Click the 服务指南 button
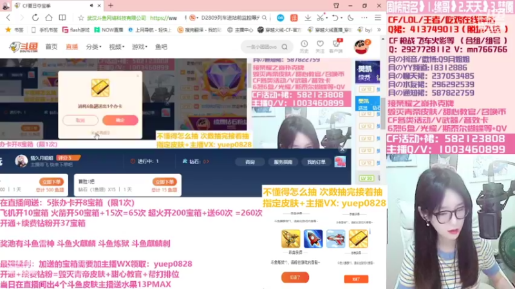The height and width of the screenshot is (289, 515). click(283, 162)
